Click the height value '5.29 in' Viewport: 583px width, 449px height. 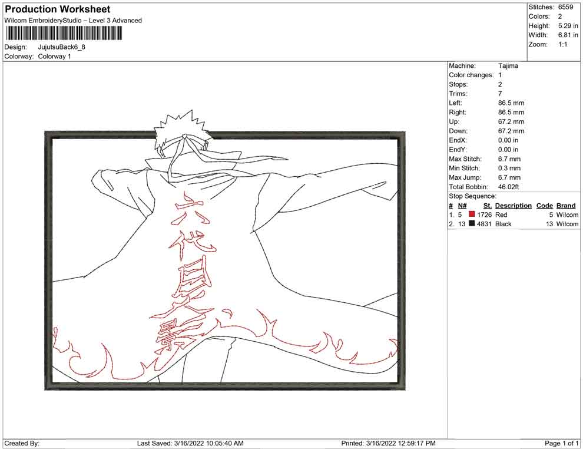568,26
